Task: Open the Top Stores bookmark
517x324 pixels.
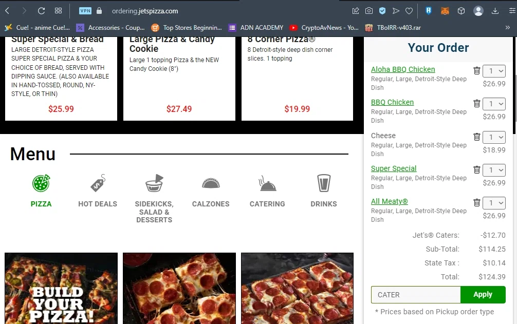Action: pos(186,28)
